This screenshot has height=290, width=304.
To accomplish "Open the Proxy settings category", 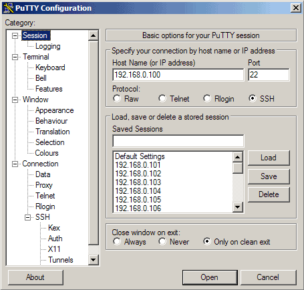I will pyautogui.click(x=44, y=185).
